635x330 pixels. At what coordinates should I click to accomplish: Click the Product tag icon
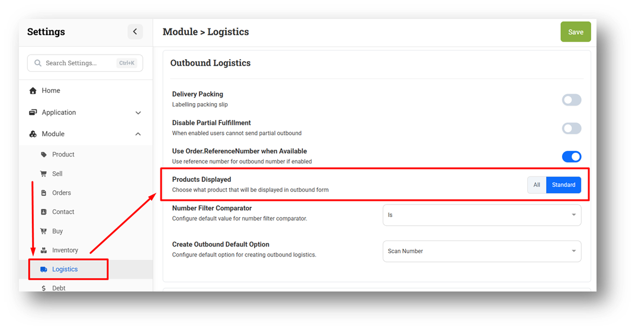pyautogui.click(x=44, y=155)
